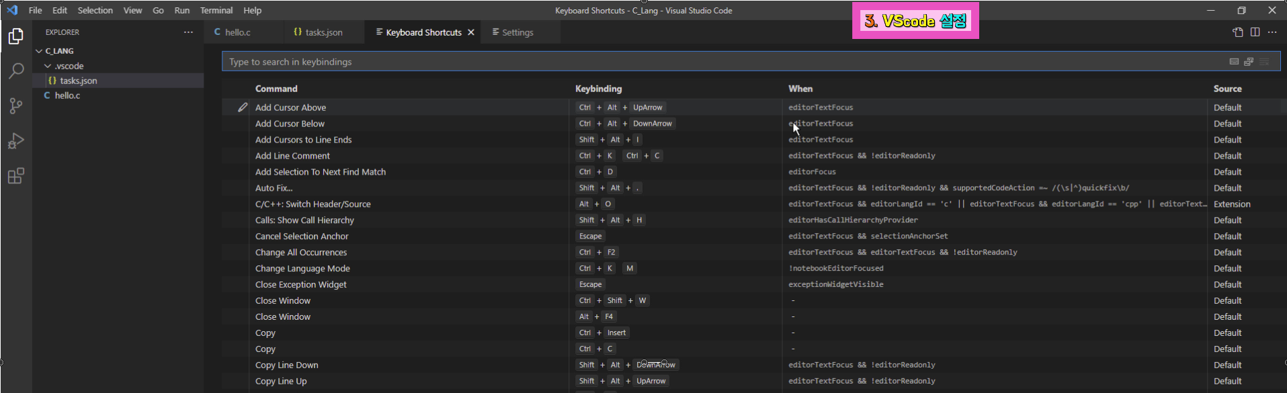
Task: Click the Command column header
Action: 276,89
